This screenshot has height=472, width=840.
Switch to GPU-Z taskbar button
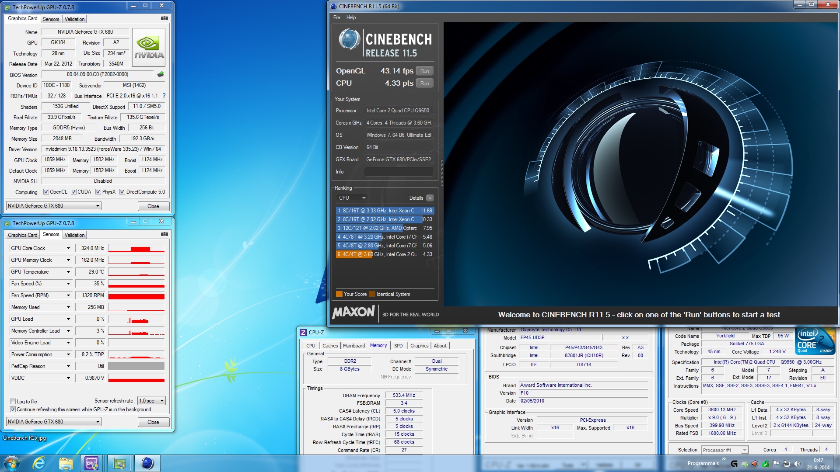point(119,463)
